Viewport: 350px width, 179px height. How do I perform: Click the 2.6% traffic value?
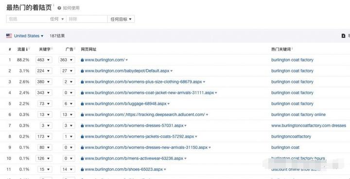[x=24, y=81]
